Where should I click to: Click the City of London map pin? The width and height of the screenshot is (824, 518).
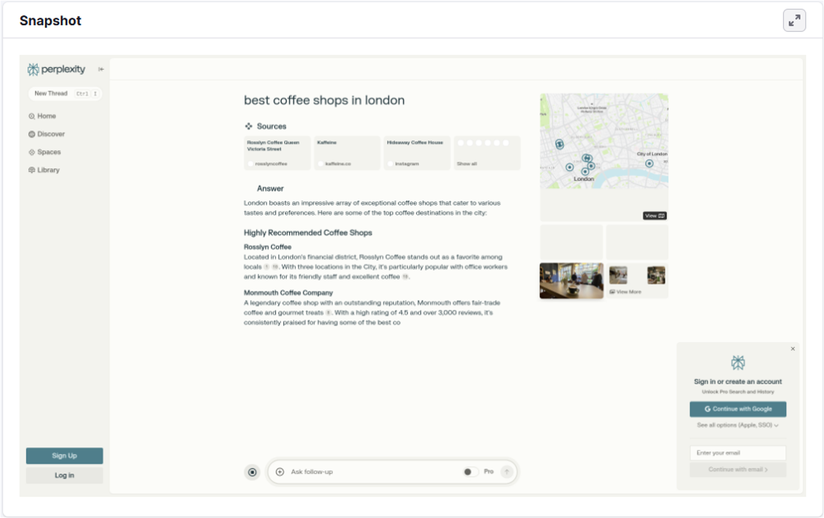649,164
